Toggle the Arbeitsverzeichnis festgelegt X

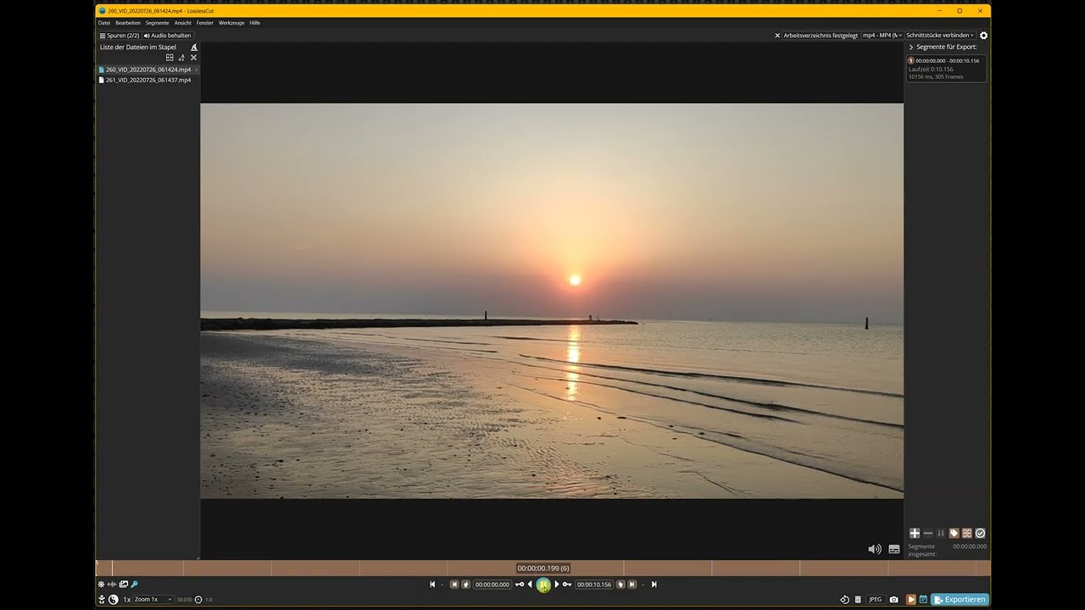point(777,36)
